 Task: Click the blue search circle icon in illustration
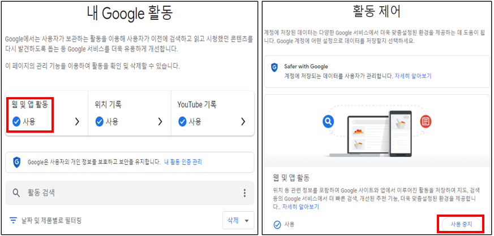pyautogui.click(x=328, y=121)
